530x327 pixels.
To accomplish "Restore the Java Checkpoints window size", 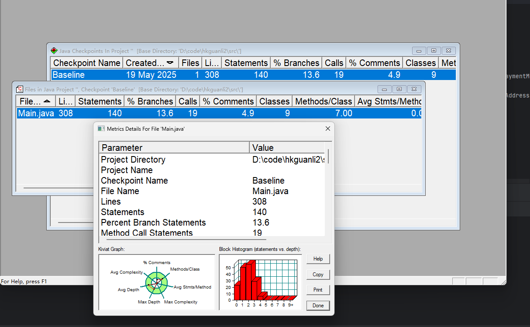I will (x=434, y=51).
